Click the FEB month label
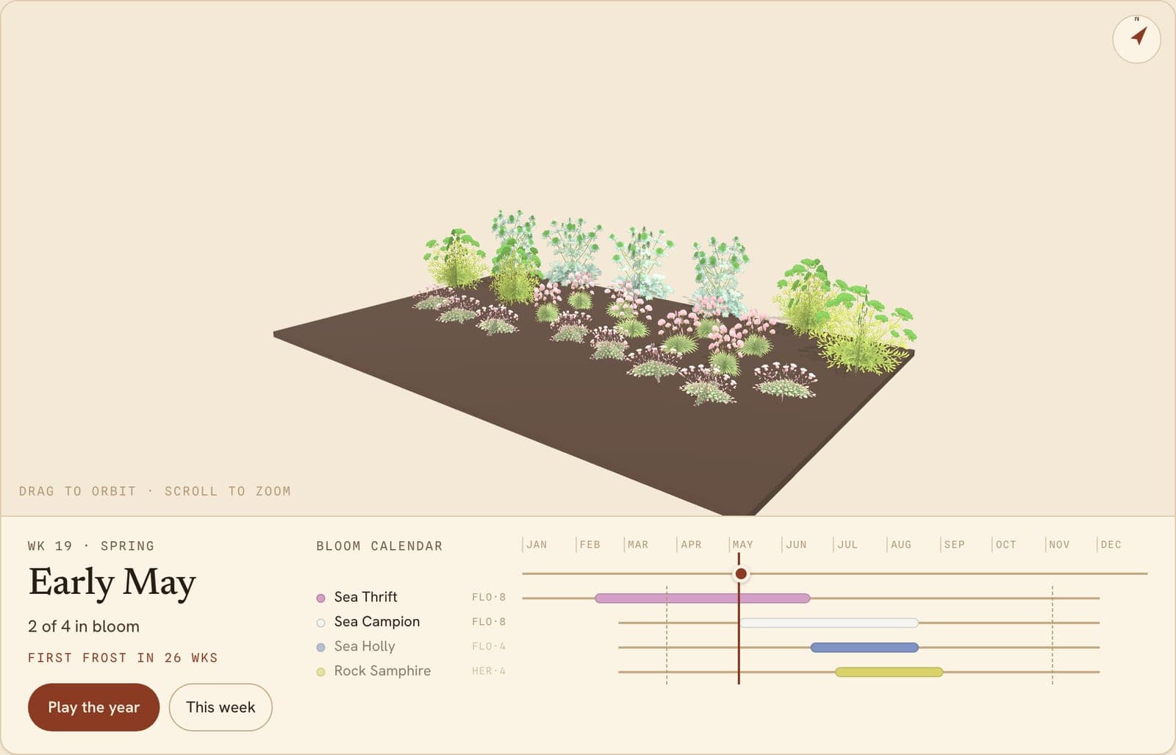The width and height of the screenshot is (1176, 755). [x=589, y=545]
